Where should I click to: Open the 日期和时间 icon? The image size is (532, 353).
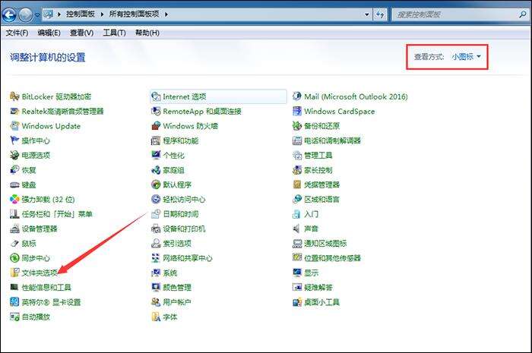[x=156, y=214]
